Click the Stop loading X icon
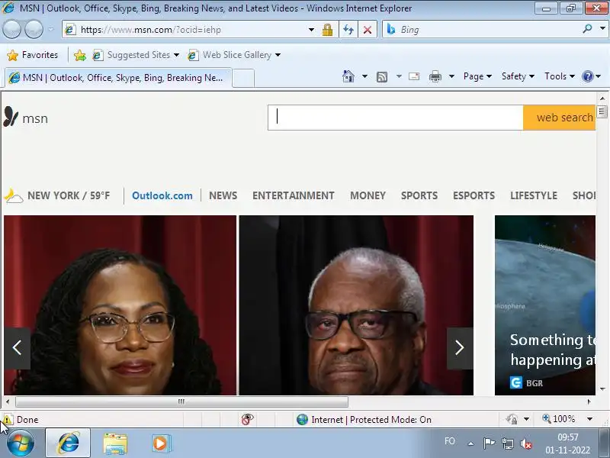The image size is (610, 458). pyautogui.click(x=367, y=30)
